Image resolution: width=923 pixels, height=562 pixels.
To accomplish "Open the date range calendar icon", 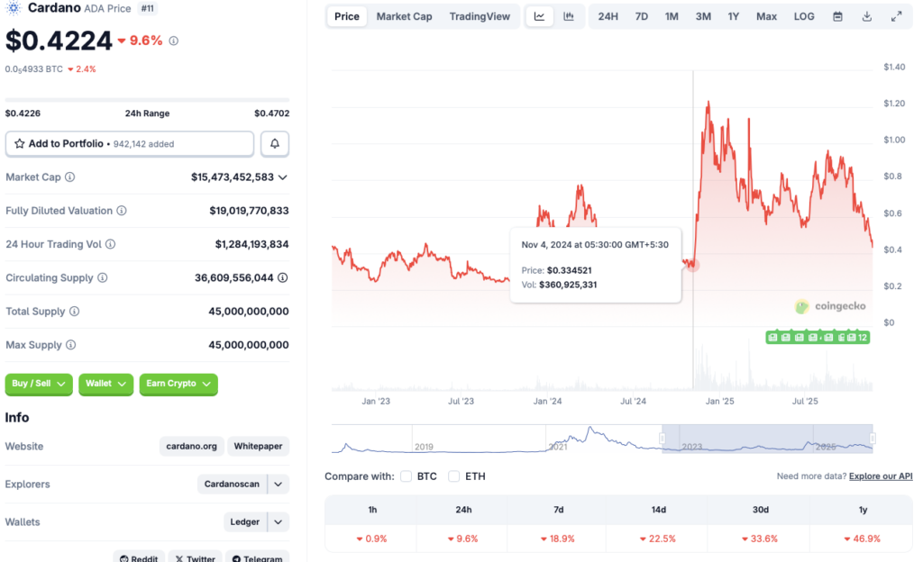I will pos(837,15).
